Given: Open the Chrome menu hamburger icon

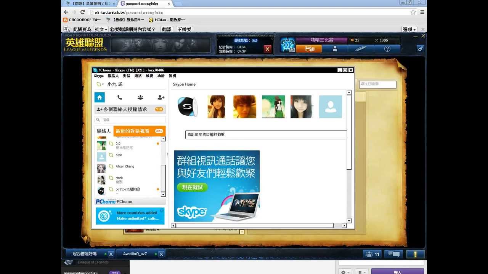Looking at the screenshot, I should pyautogui.click(x=422, y=12).
